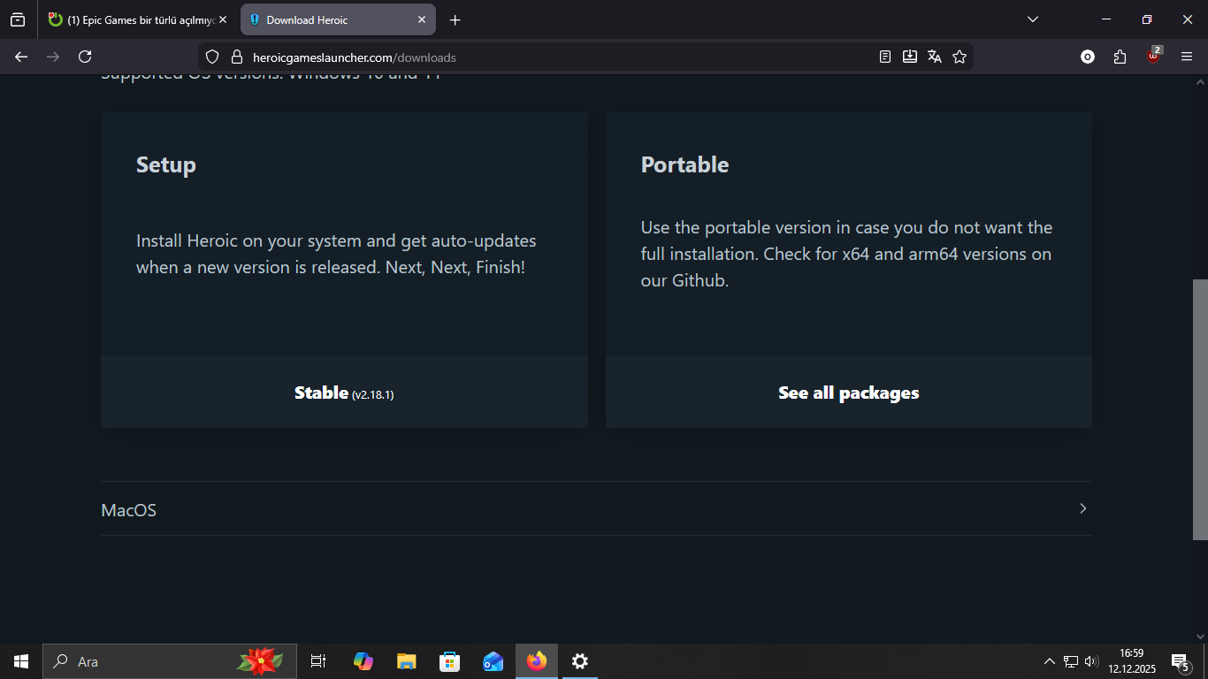Open the notification center icon

(x=1180, y=661)
